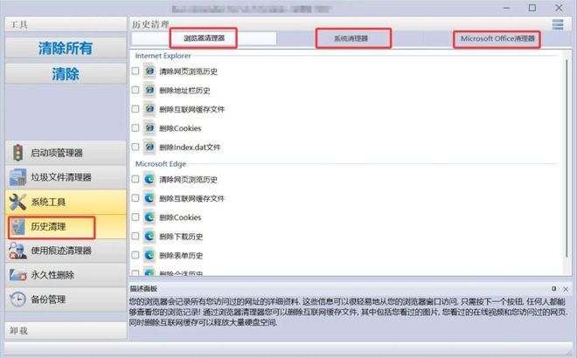Click IE icon beside 删除互联网缓存文件
577x358 pixels.
coord(149,109)
